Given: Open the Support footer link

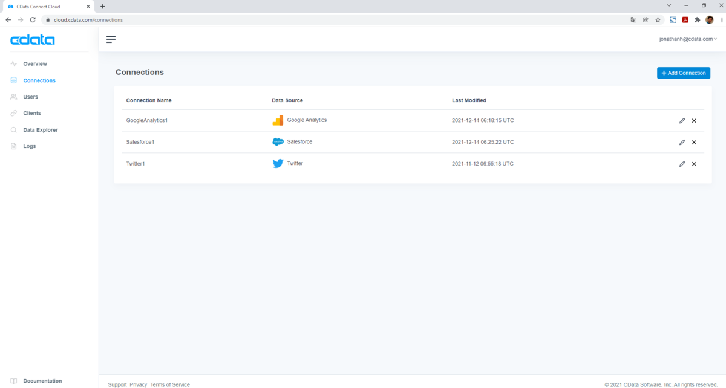Looking at the screenshot, I should click(x=117, y=384).
